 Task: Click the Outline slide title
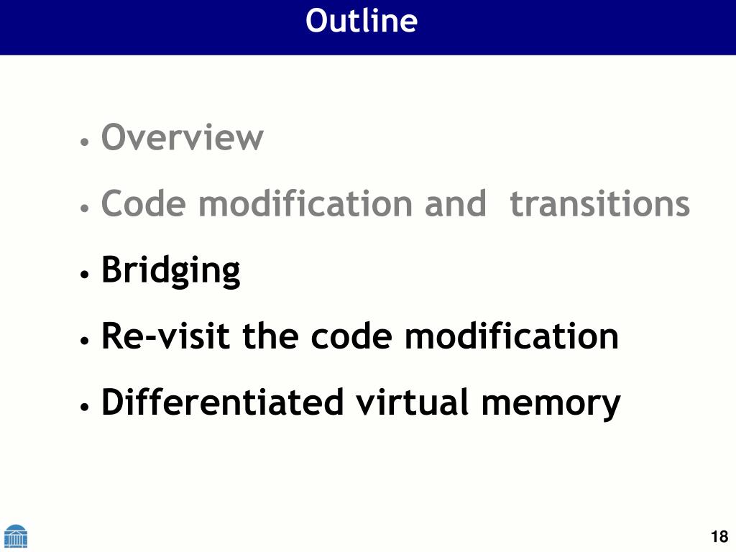coord(362,21)
